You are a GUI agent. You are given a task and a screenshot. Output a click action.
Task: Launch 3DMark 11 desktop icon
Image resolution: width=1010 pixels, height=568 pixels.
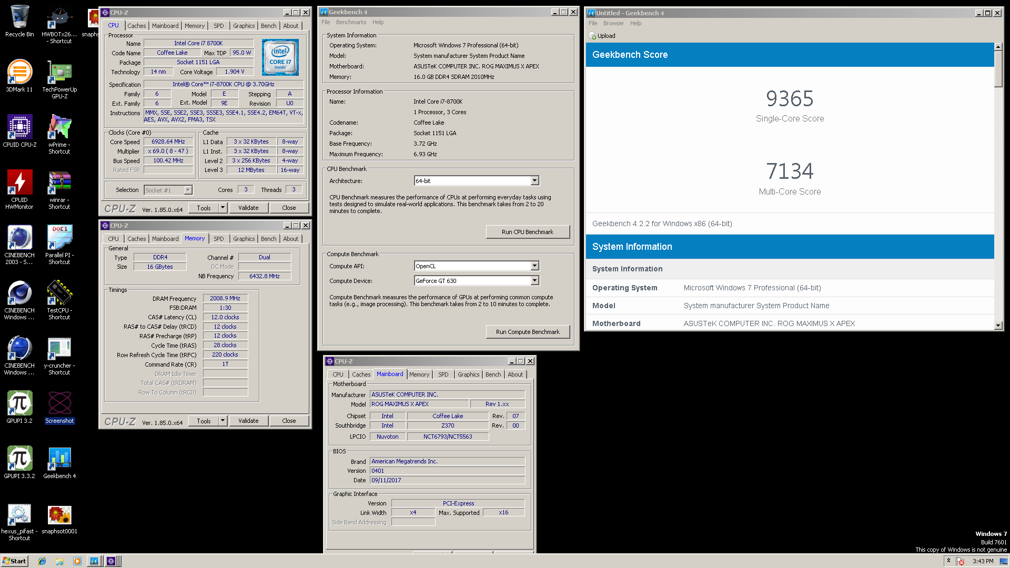point(19,76)
